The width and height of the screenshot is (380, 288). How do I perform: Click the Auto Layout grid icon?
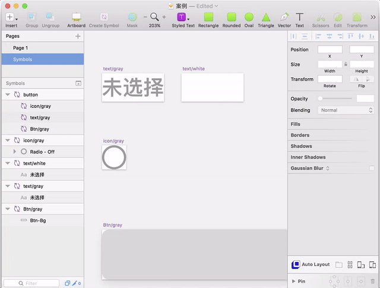[350, 265]
